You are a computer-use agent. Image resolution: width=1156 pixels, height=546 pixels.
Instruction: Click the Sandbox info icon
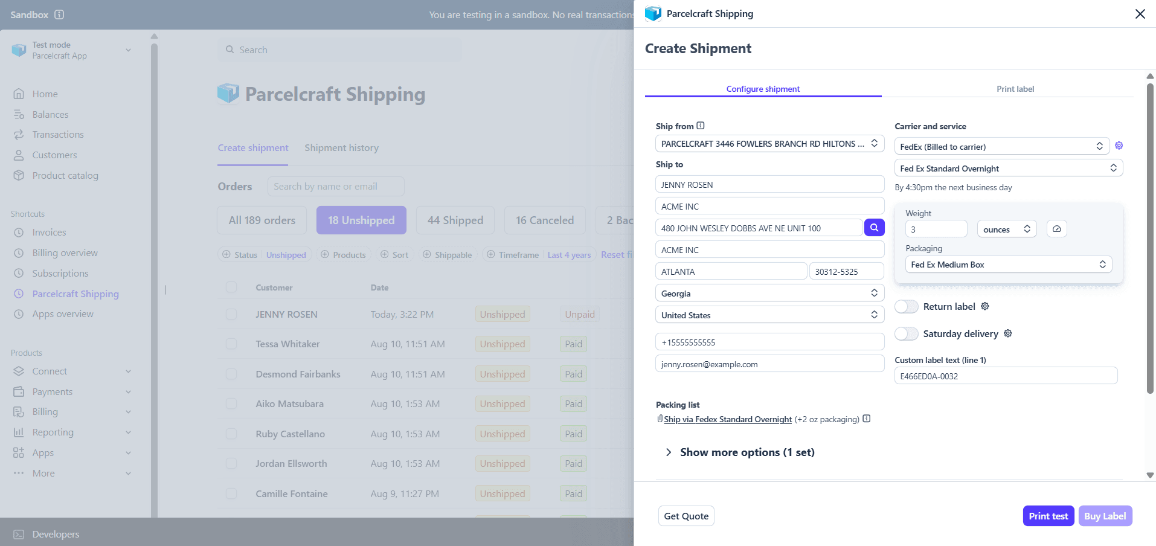coord(59,14)
